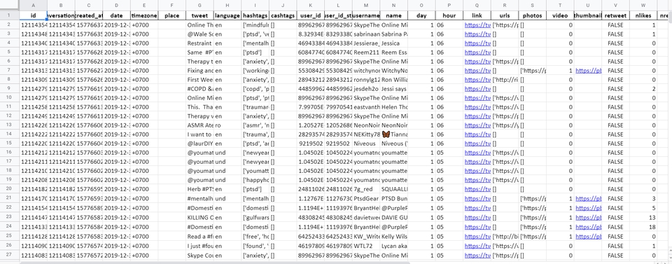Select tweet cell 'I want to'
672x264 pixels.
click(x=199, y=134)
